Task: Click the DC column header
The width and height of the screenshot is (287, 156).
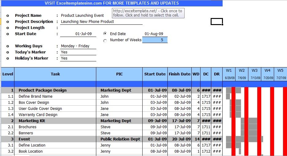Action: click(206, 74)
